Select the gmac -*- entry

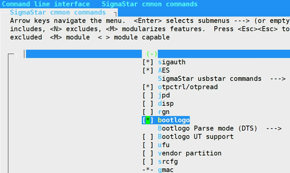point(148,170)
